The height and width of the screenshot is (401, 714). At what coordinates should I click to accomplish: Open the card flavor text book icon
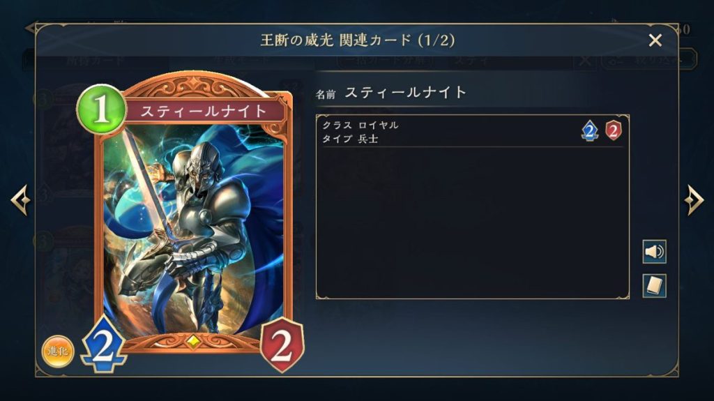click(x=654, y=286)
